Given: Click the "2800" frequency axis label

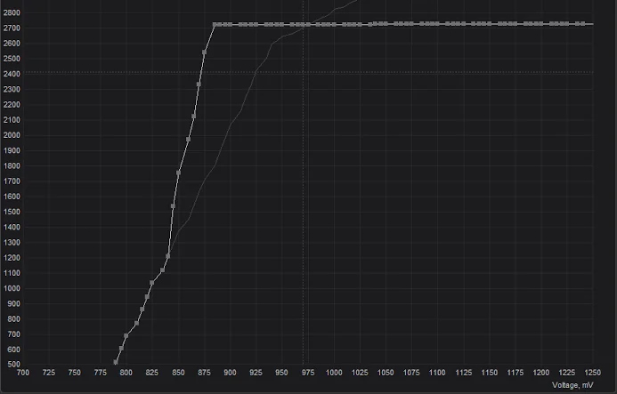Looking at the screenshot, I should coord(12,12).
